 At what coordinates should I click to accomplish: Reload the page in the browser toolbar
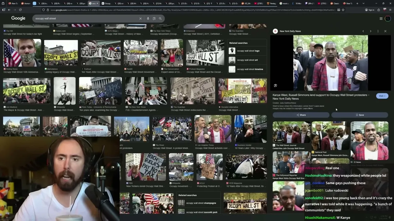pos(20,10)
